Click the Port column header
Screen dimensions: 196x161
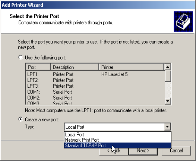click(38, 67)
